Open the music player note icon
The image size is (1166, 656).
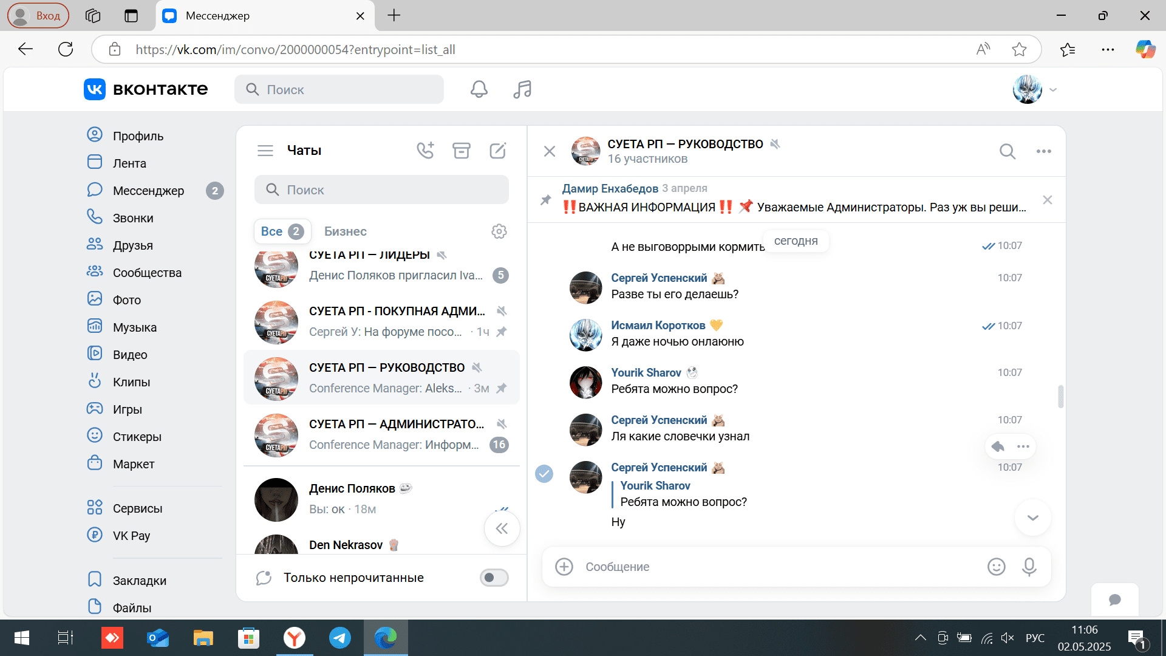[x=522, y=89]
